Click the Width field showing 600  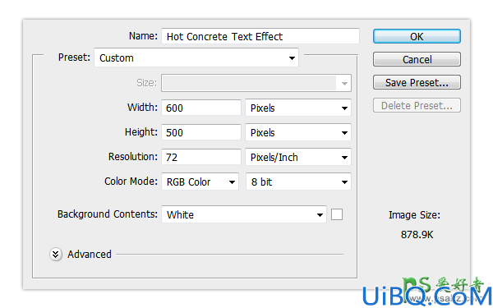(x=201, y=108)
